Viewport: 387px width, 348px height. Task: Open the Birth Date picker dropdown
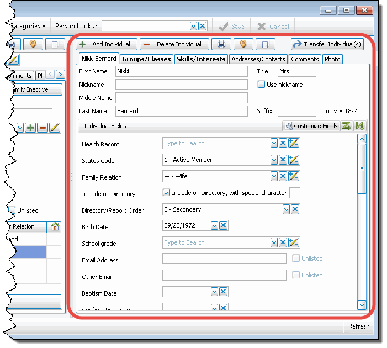[214, 225]
